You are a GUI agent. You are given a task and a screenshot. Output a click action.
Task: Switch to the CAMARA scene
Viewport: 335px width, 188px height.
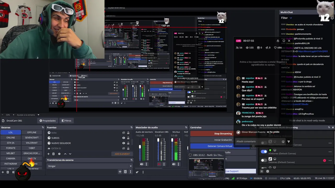click(10, 158)
